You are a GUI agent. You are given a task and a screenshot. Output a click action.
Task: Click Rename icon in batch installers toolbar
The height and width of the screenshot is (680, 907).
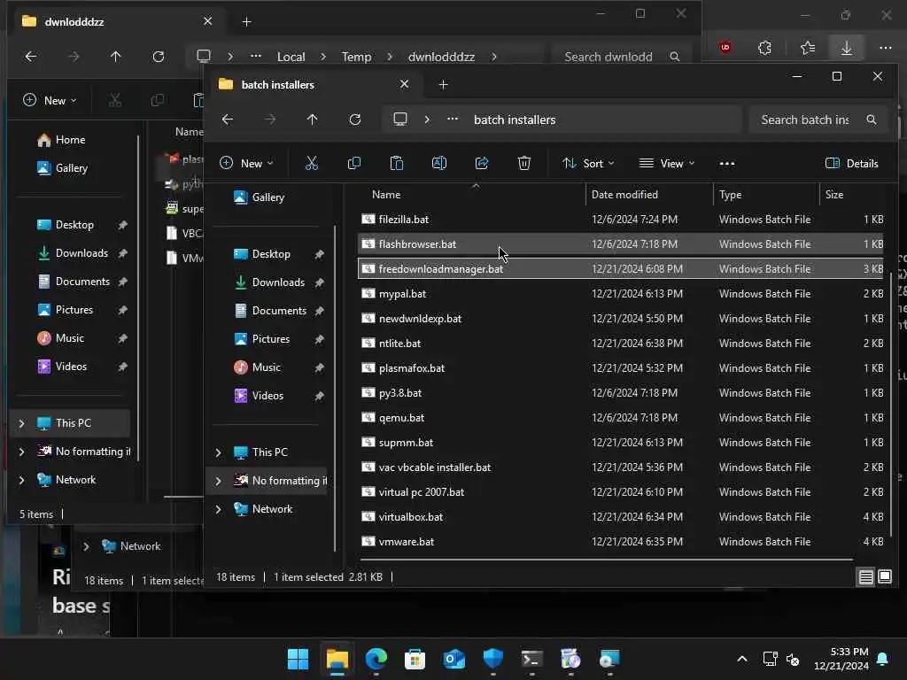point(439,163)
